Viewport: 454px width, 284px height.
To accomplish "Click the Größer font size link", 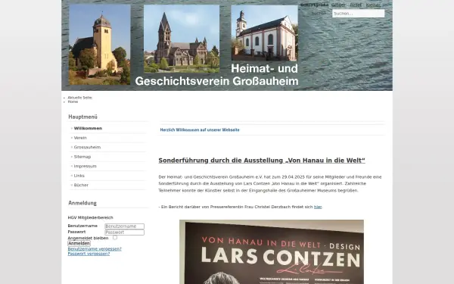I will [x=338, y=5].
